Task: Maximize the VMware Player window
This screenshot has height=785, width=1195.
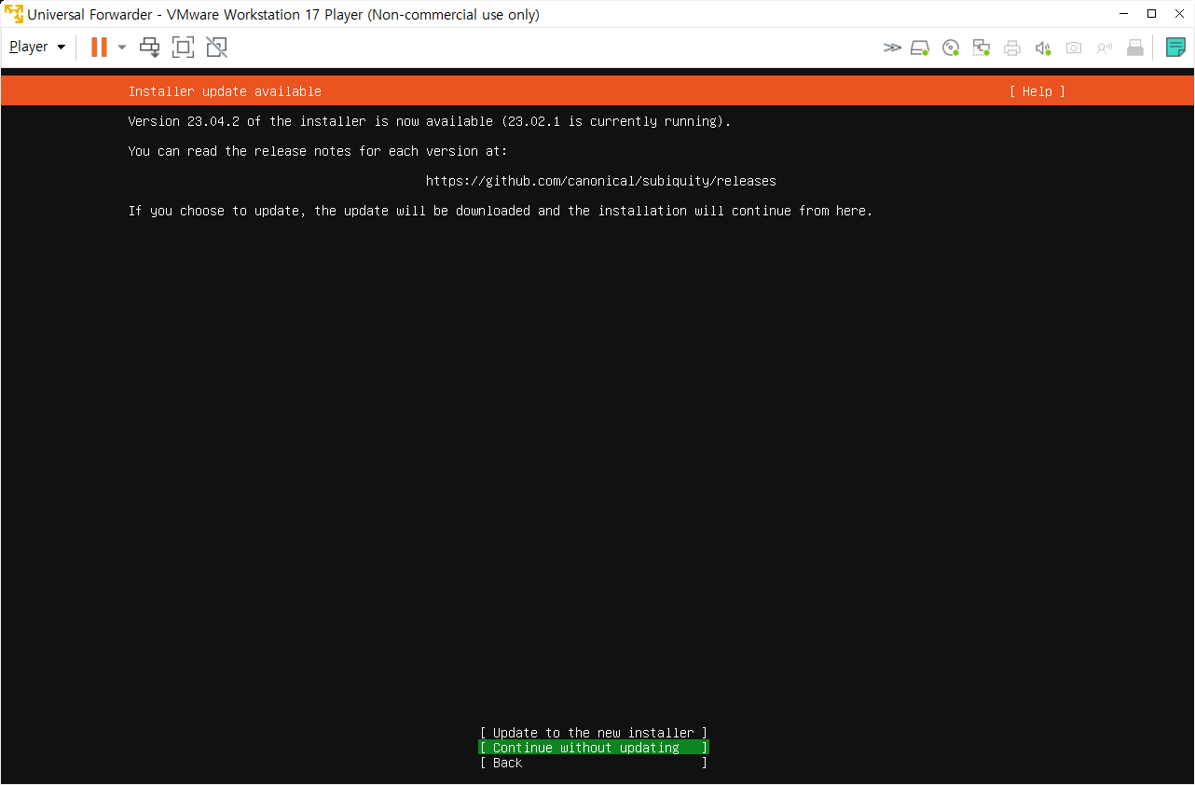Action: (x=1151, y=14)
